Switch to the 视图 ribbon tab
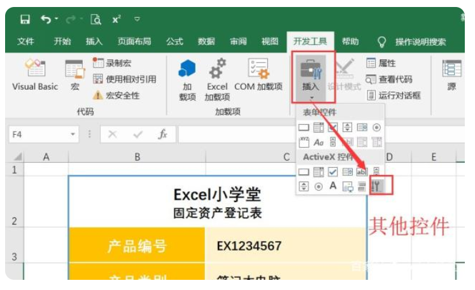Viewport: 475px width, 290px height. pyautogui.click(x=270, y=41)
